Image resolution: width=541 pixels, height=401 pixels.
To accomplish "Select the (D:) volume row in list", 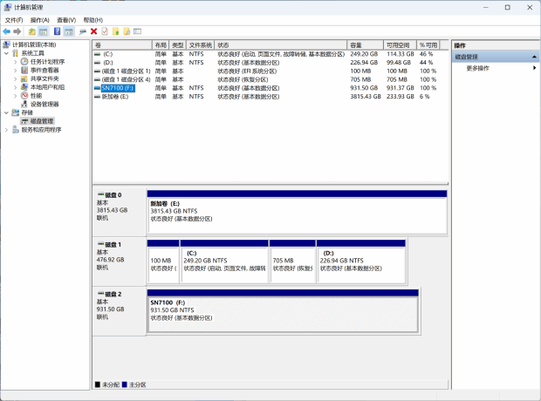I will [x=270, y=63].
